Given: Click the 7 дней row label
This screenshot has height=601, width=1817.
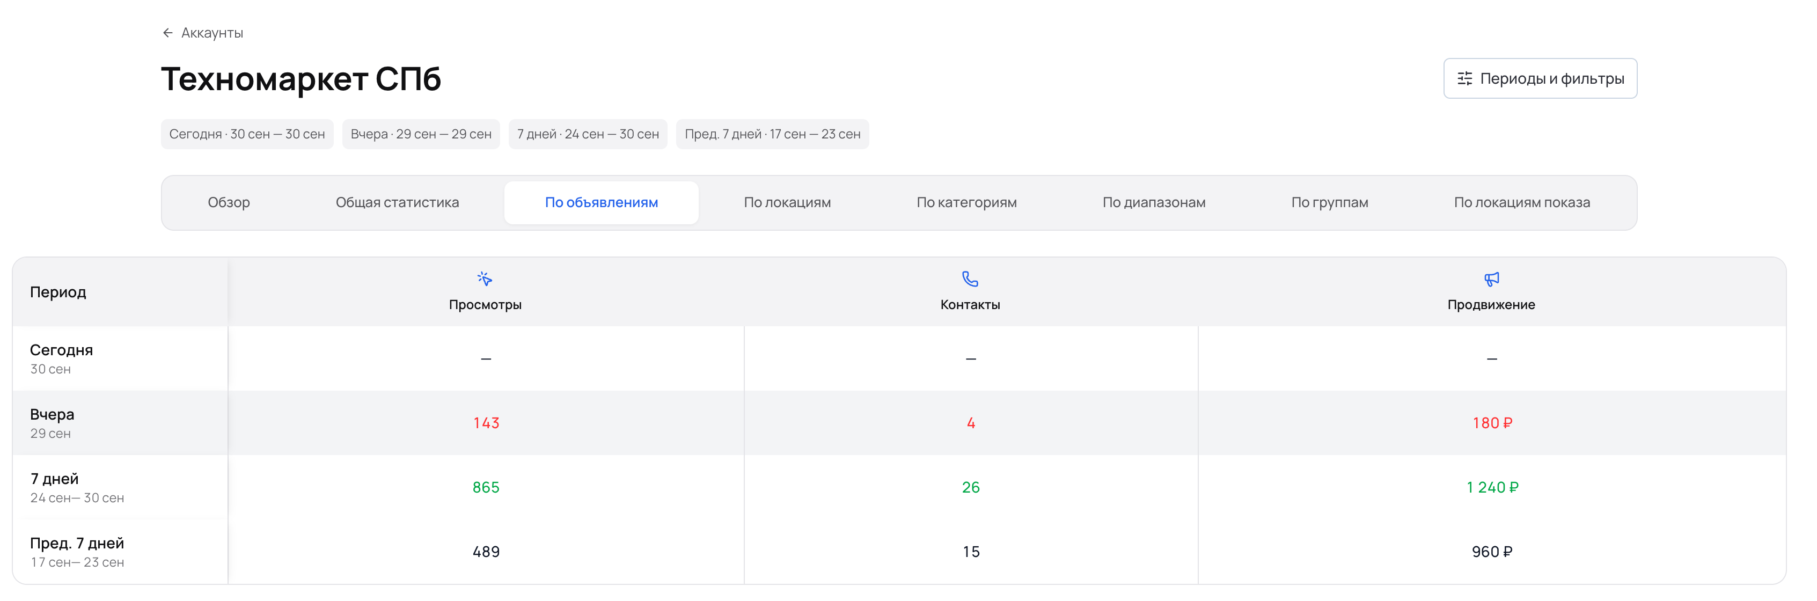Looking at the screenshot, I should 54,479.
